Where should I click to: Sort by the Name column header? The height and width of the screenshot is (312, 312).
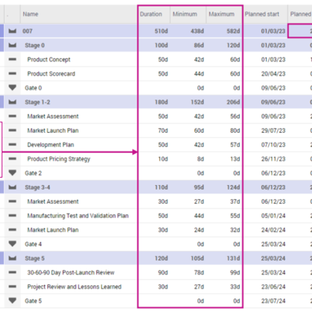pos(30,14)
